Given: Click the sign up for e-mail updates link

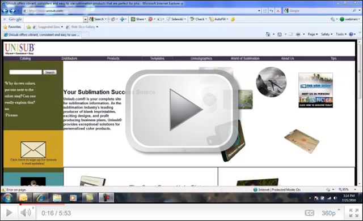Looking at the screenshot, I should click(x=33, y=162).
